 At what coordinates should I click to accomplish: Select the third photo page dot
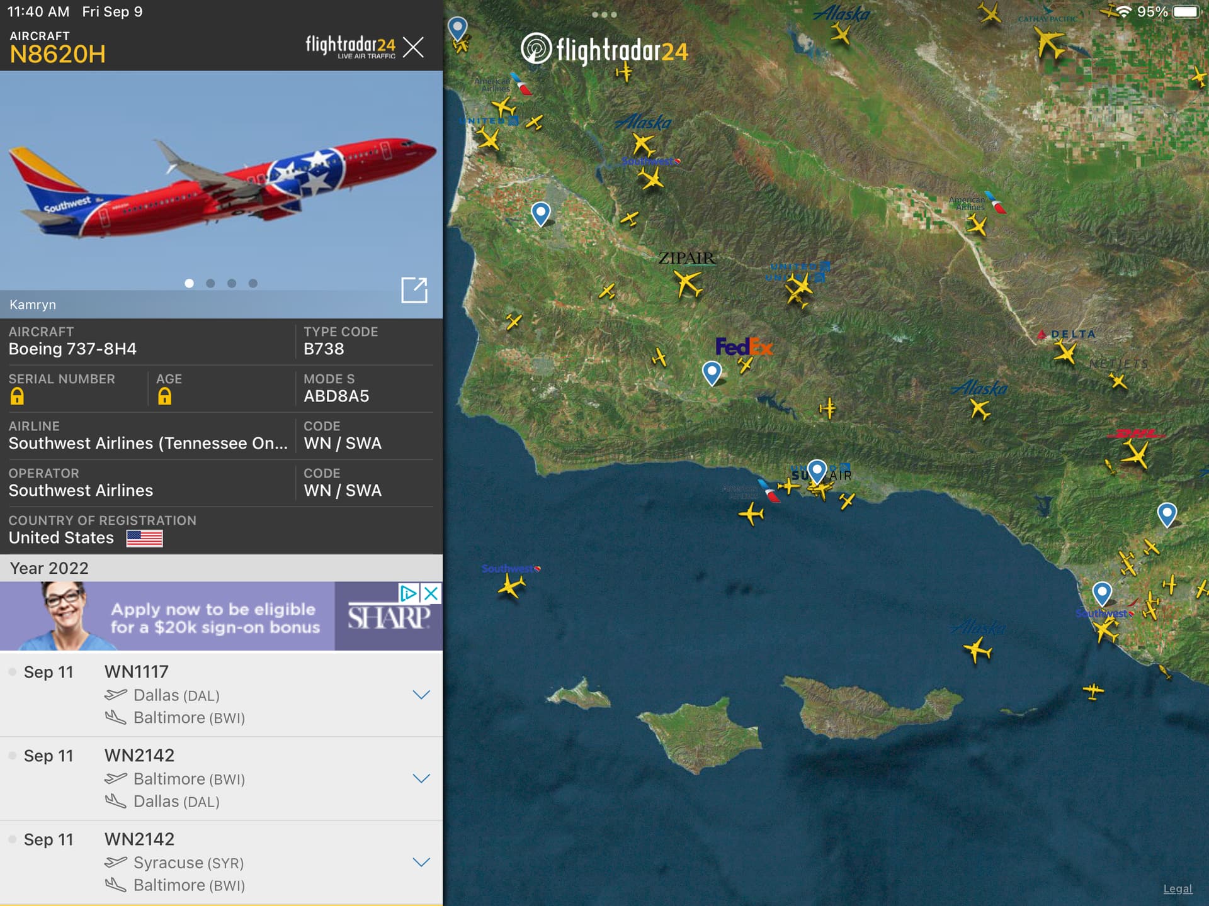(232, 283)
